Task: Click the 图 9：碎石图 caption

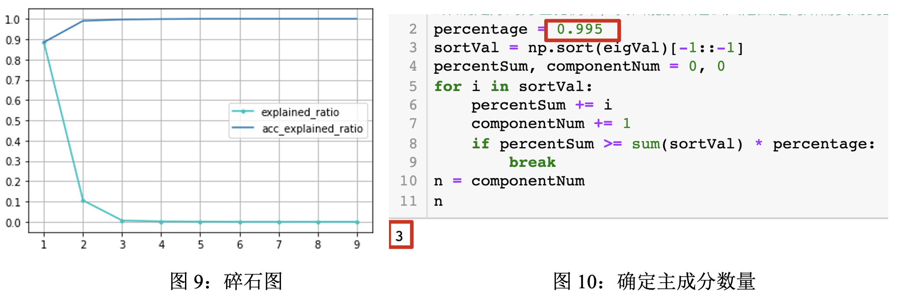Action: [226, 281]
